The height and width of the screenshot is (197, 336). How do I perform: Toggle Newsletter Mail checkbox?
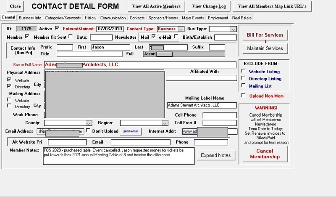click(x=153, y=36)
